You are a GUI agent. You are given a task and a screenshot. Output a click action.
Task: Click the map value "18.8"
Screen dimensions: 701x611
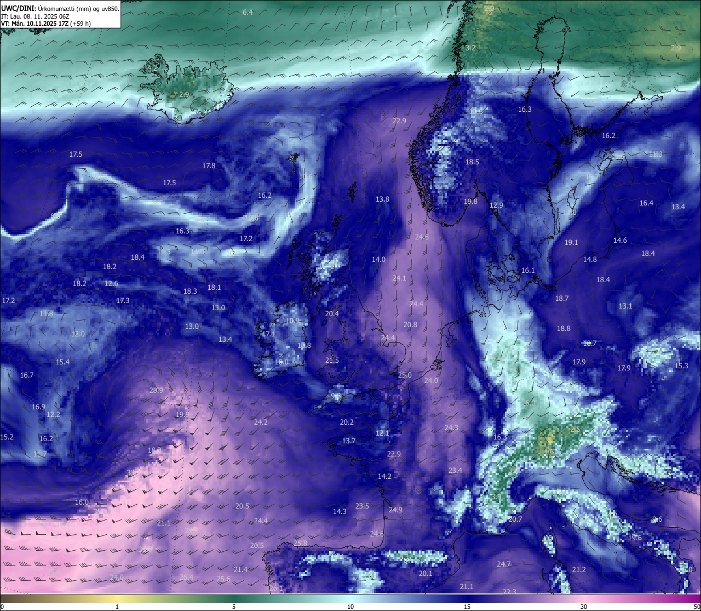click(564, 328)
